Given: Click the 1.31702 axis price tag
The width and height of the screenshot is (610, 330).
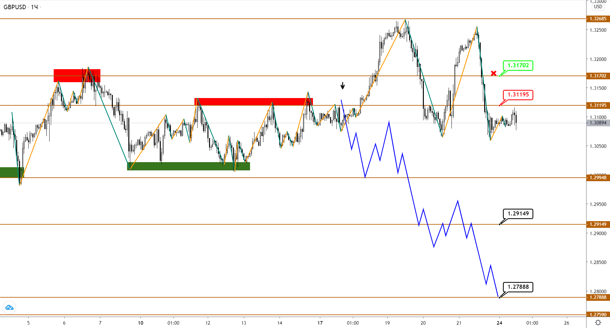Looking at the screenshot, I should point(598,76).
